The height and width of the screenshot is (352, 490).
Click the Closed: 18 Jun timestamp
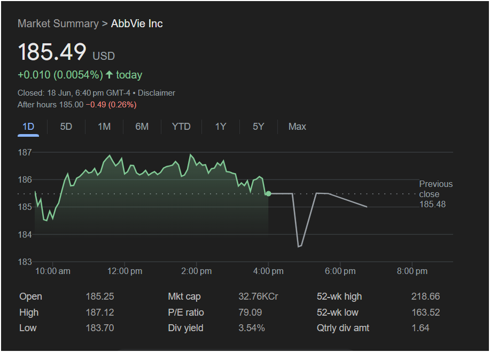coord(74,93)
